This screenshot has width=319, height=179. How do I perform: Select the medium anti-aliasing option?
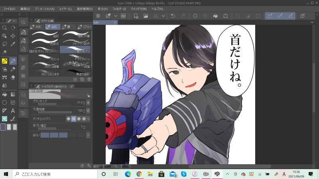[x=79, y=119]
